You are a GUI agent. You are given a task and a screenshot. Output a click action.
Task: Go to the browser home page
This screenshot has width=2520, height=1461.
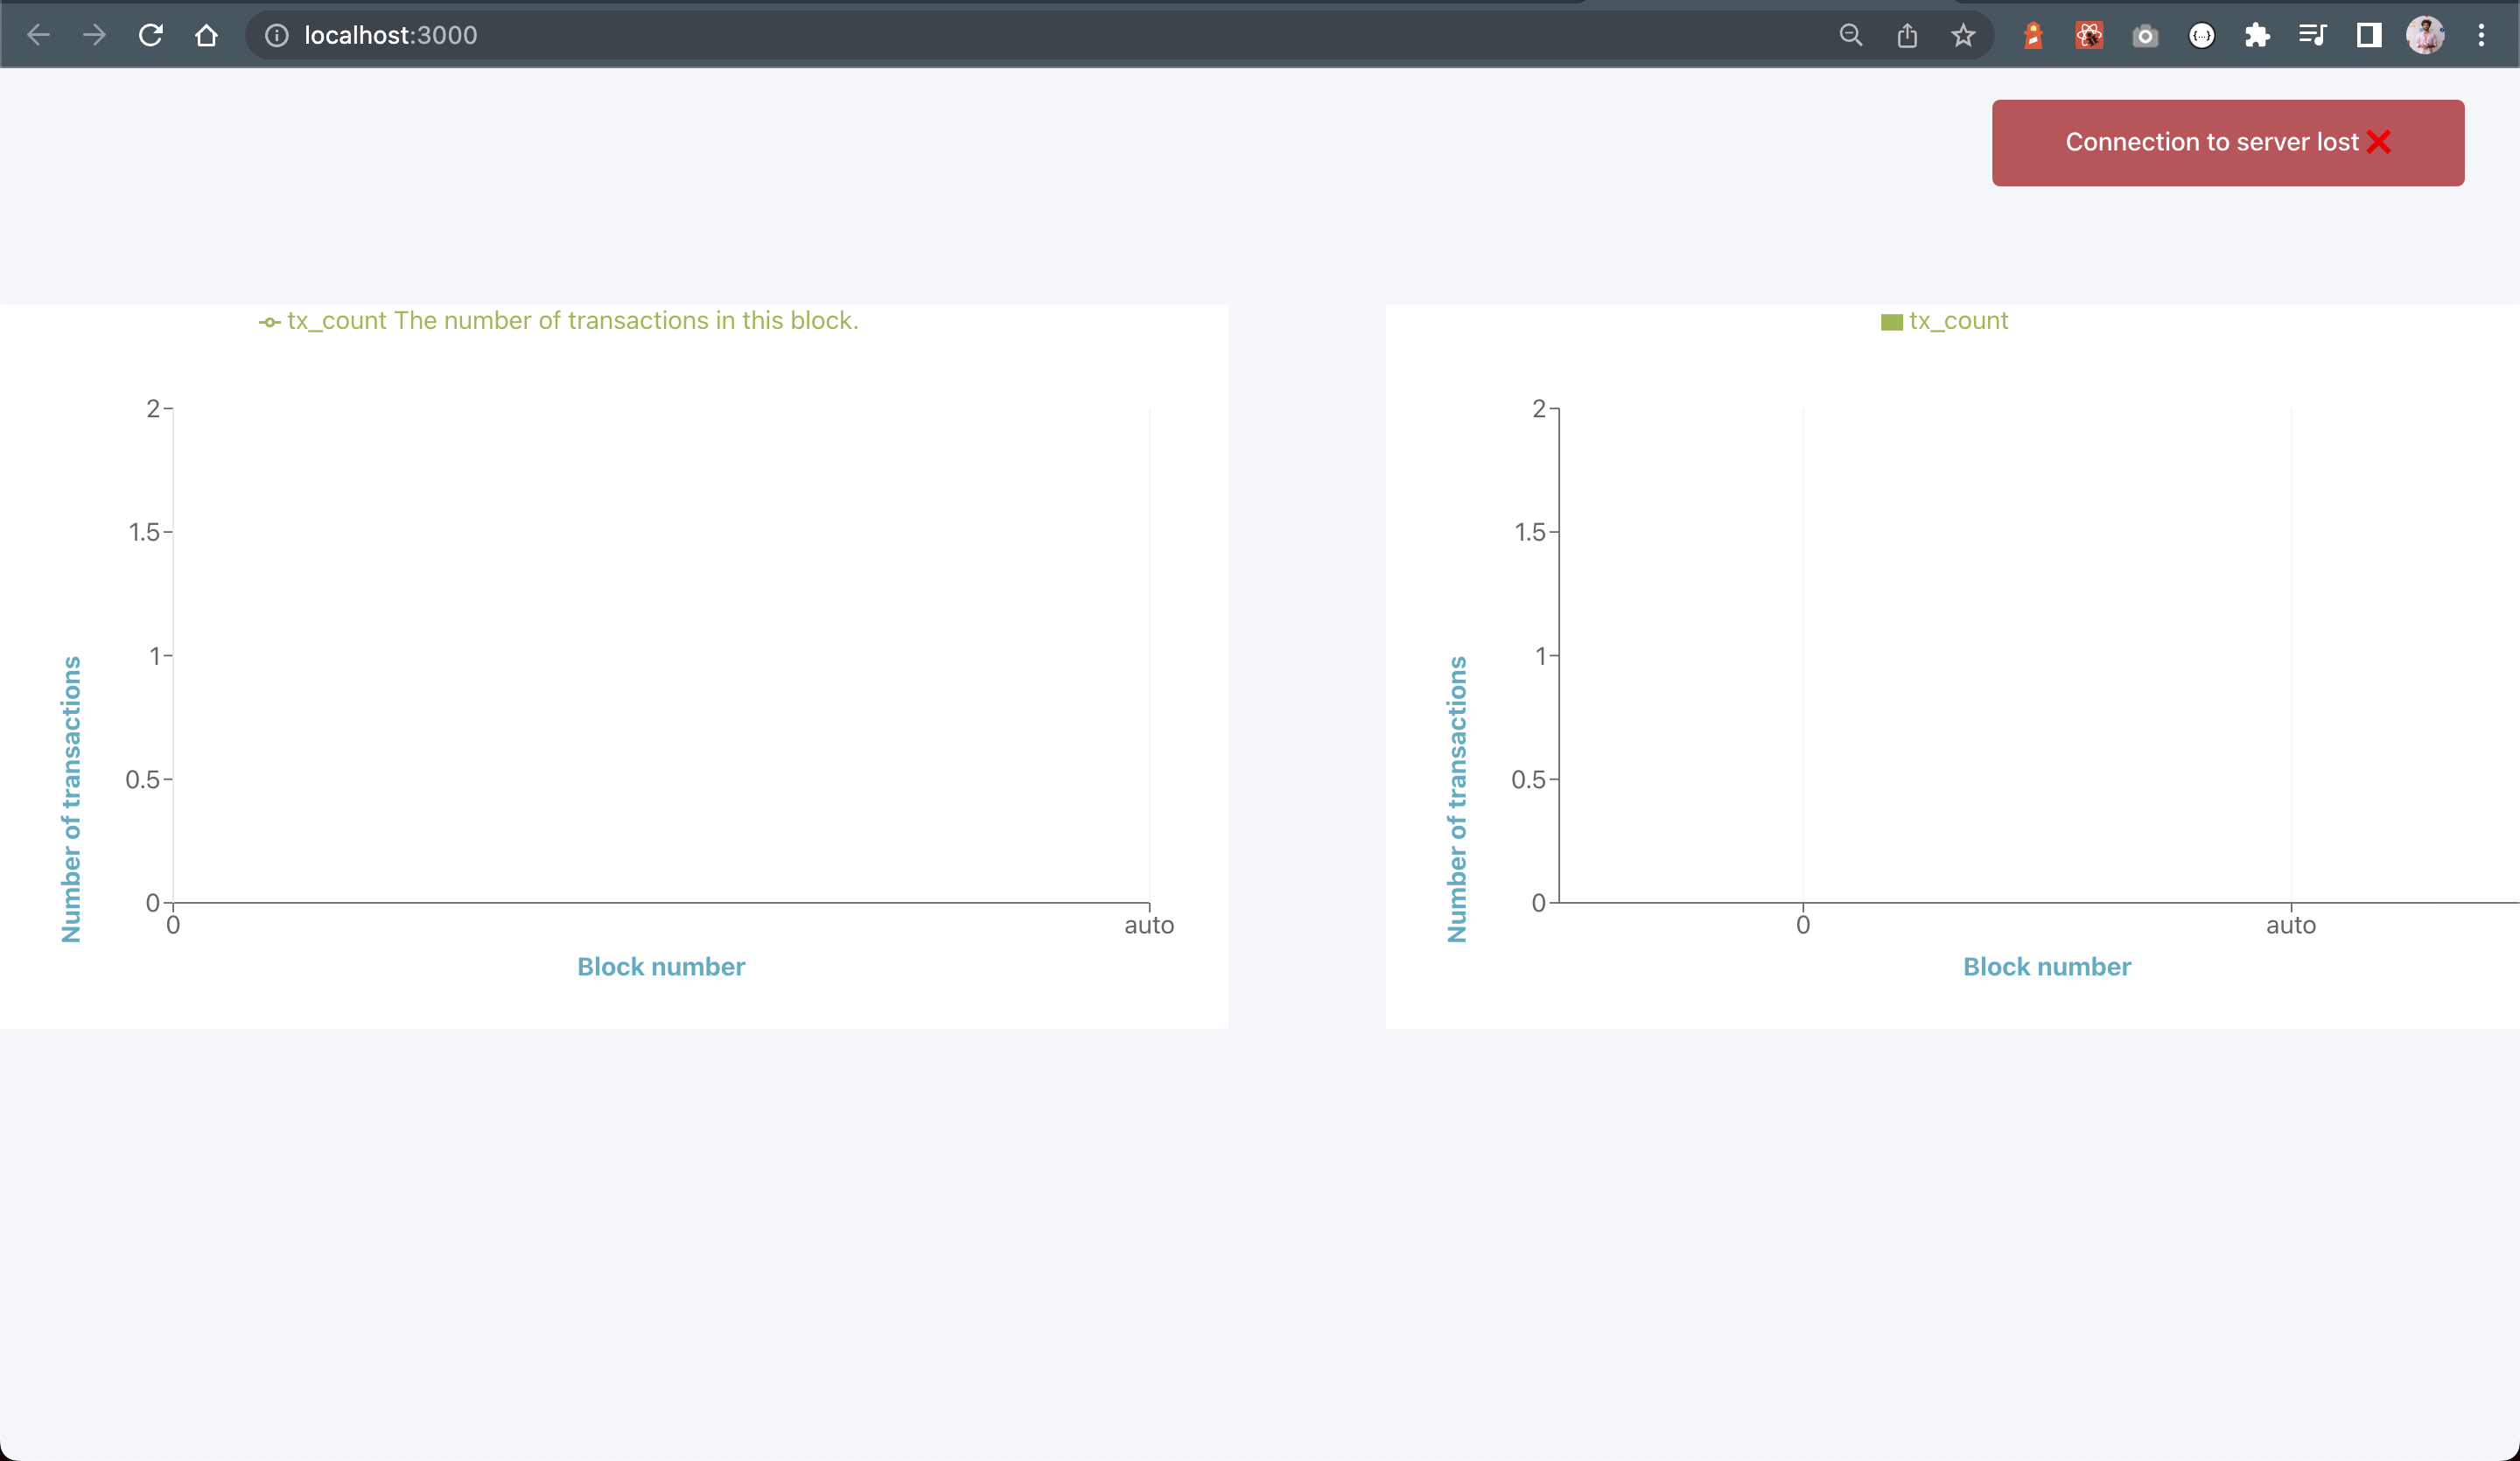pos(206,35)
